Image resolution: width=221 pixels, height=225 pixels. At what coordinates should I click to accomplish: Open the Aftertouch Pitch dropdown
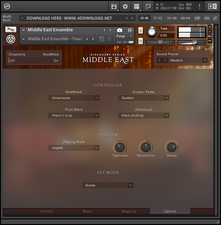pos(144,116)
